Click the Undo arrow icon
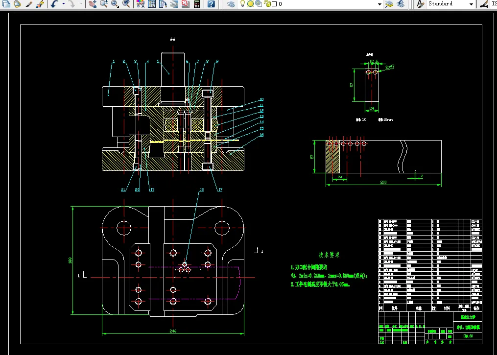Viewport: 497px width, 355px height. [54, 4]
